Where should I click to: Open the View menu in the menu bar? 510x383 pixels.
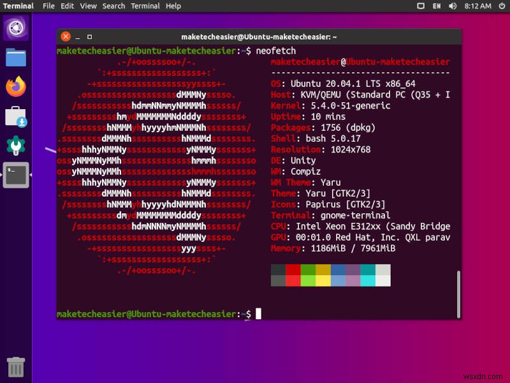click(88, 6)
